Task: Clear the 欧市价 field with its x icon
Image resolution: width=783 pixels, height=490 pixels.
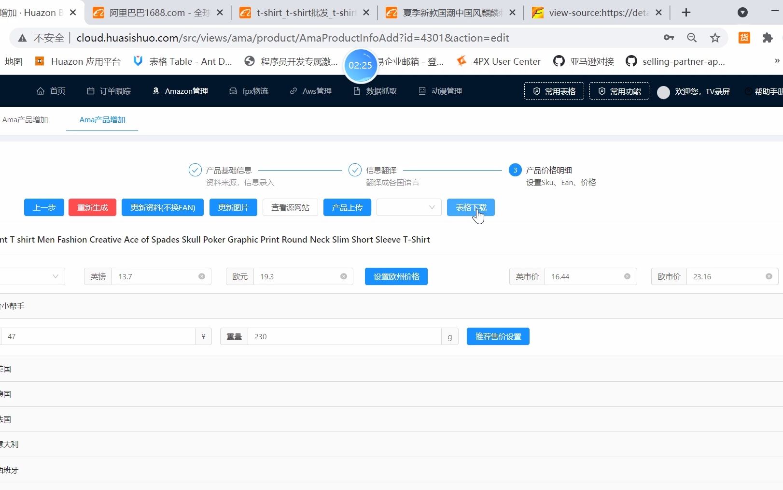Action: (x=769, y=276)
